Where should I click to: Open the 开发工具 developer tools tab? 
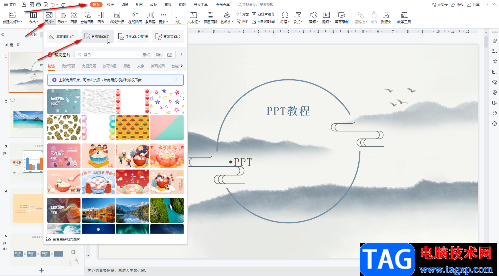click(x=201, y=5)
